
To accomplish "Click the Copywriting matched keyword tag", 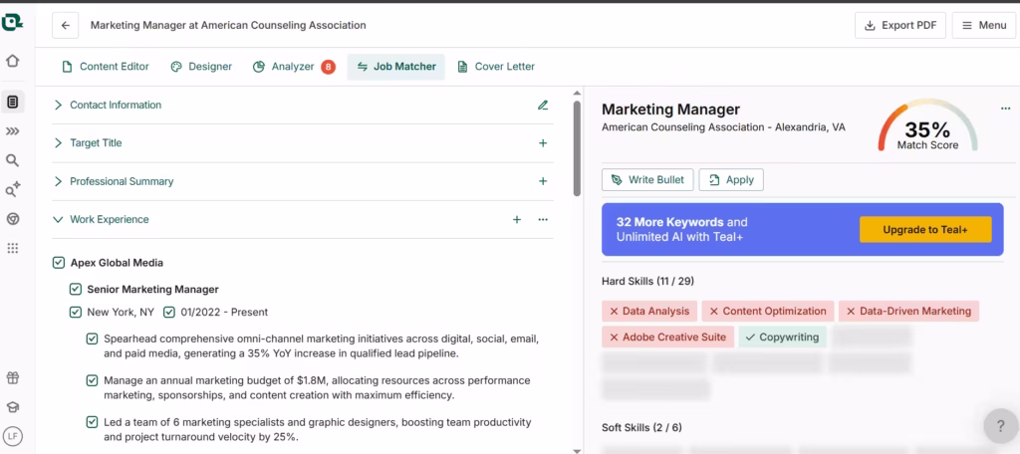I will point(783,337).
